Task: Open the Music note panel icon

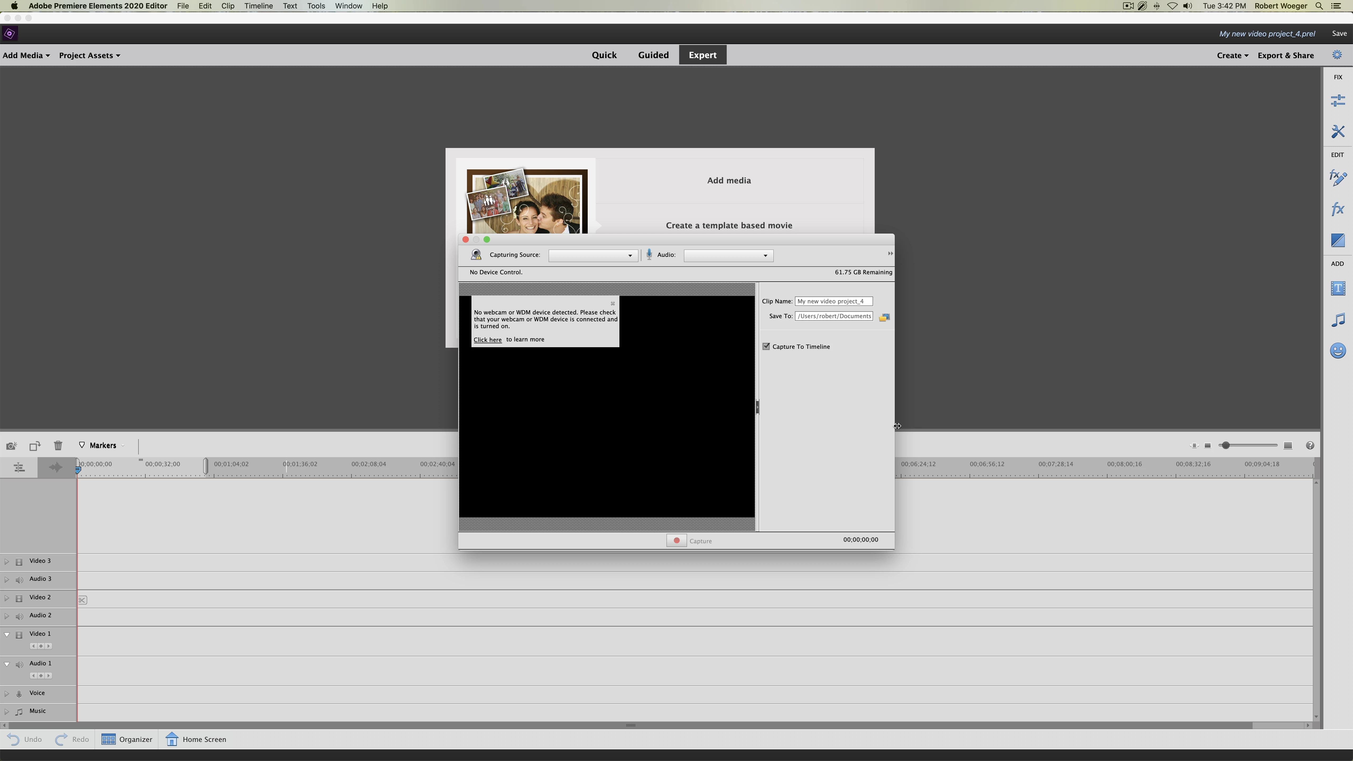Action: [x=1337, y=319]
